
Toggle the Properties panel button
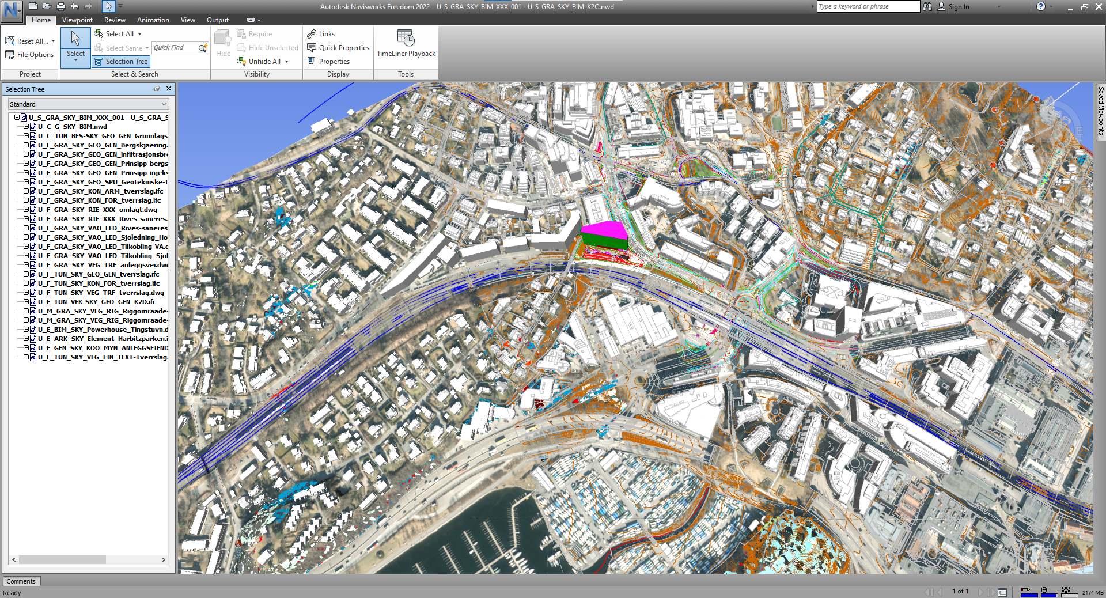point(329,62)
